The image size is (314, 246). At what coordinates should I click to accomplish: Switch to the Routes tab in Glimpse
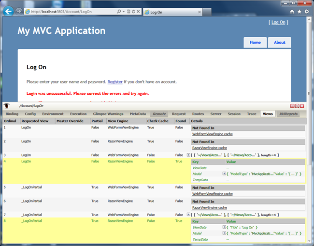(198, 114)
